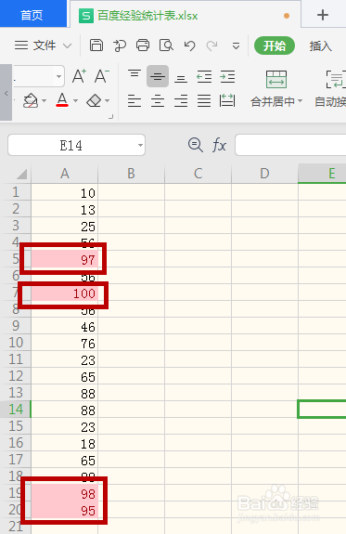Click distributed alignment icon
The height and width of the screenshot is (534, 346).
pos(227,100)
